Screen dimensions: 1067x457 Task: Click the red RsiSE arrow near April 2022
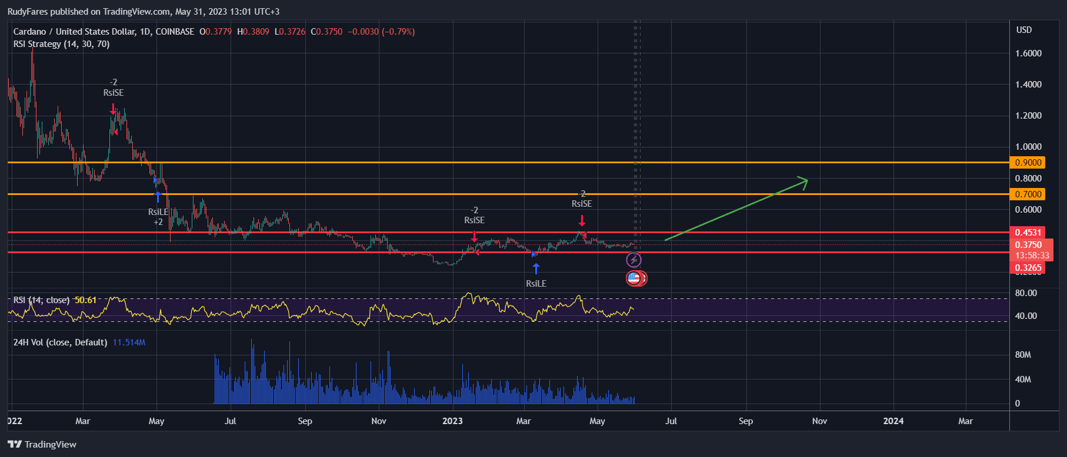(x=113, y=109)
